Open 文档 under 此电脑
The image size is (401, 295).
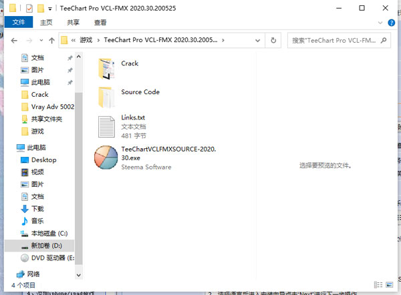[x=37, y=197]
